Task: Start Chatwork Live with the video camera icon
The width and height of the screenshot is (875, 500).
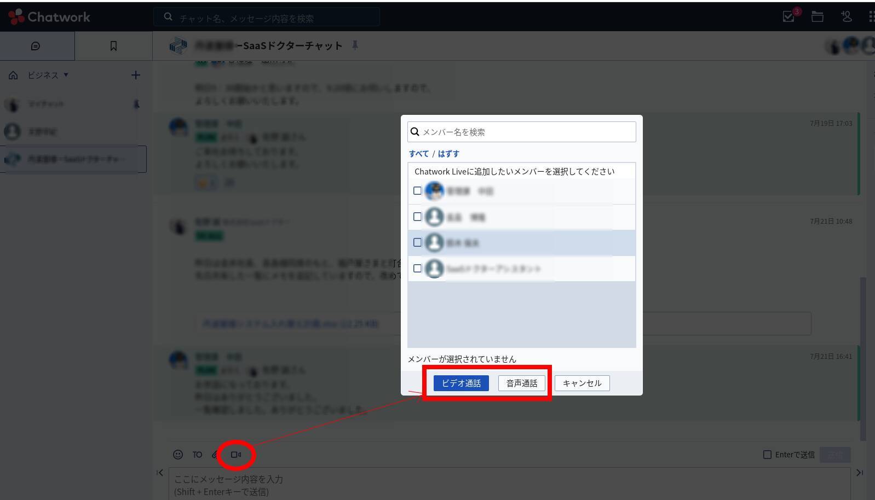Action: [x=236, y=455]
